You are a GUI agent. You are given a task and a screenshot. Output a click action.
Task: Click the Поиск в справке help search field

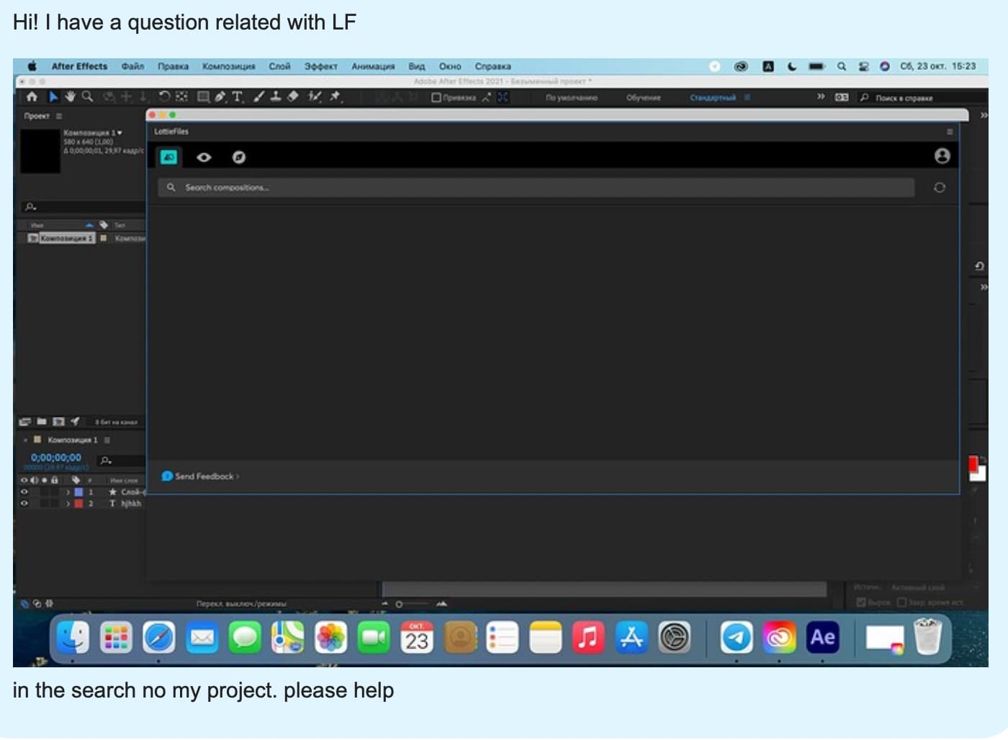coord(923,98)
